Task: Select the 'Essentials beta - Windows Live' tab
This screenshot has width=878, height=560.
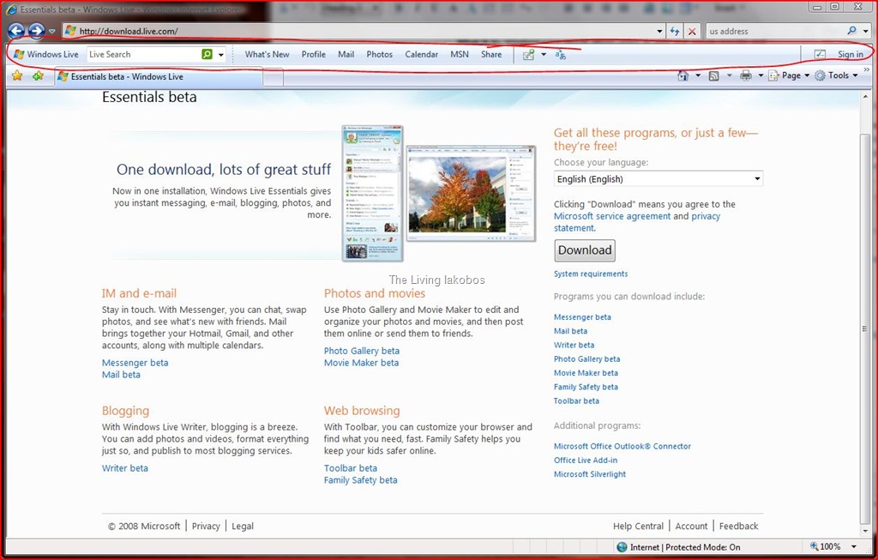Action: (x=159, y=76)
